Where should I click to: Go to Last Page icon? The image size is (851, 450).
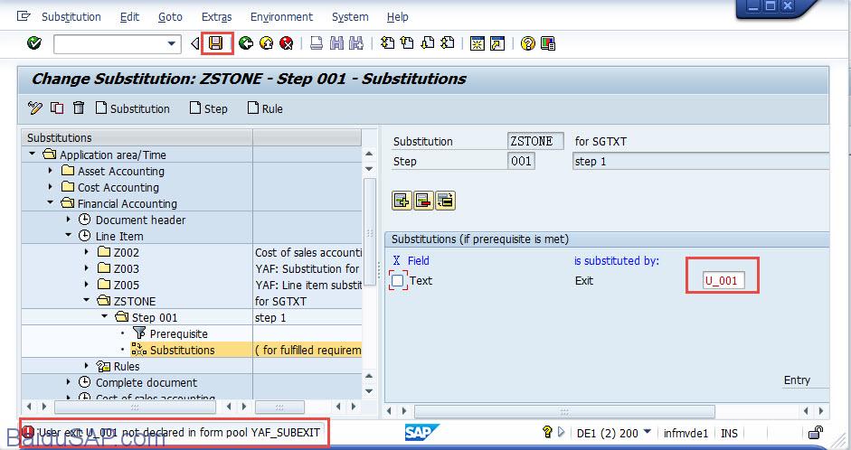(x=448, y=42)
